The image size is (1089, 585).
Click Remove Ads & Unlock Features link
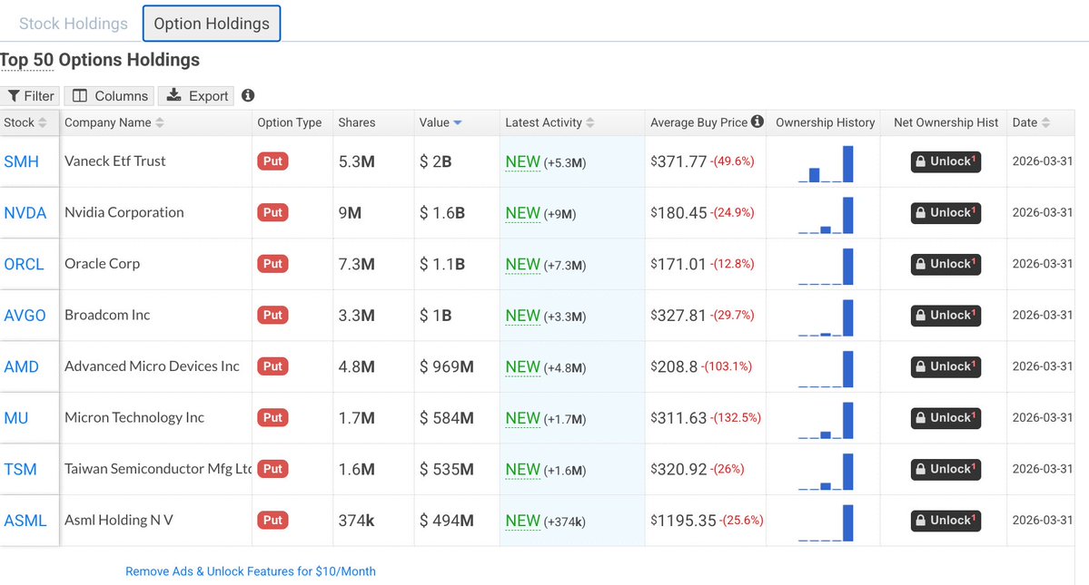(250, 571)
